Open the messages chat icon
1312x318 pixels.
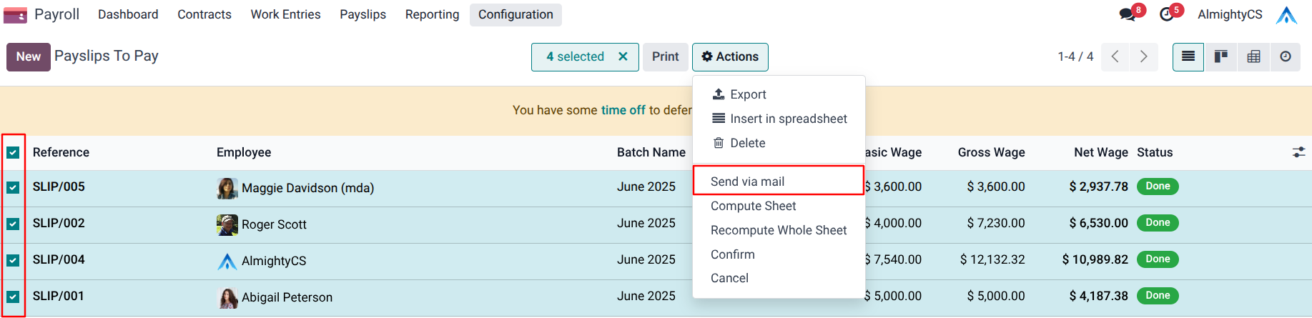(x=1128, y=14)
